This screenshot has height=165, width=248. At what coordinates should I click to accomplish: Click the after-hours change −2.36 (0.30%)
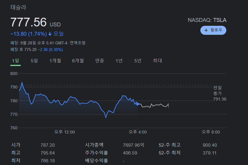pyautogui.click(x=50, y=49)
